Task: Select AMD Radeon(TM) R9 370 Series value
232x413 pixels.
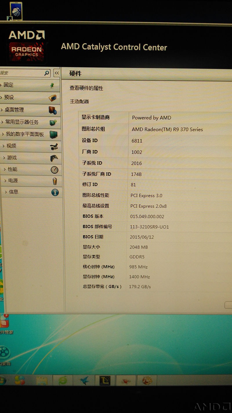Action: [x=167, y=130]
